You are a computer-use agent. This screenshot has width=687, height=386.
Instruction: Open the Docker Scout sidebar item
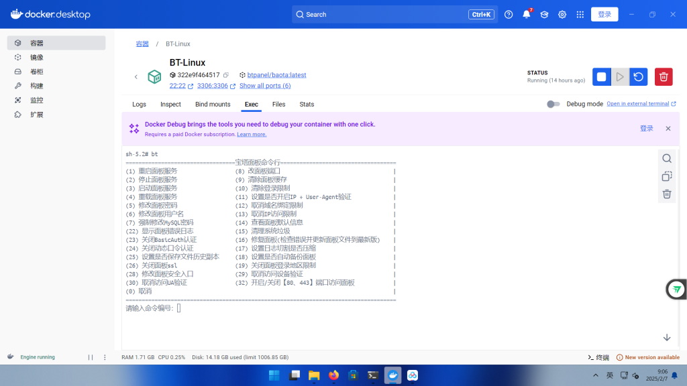point(56,101)
